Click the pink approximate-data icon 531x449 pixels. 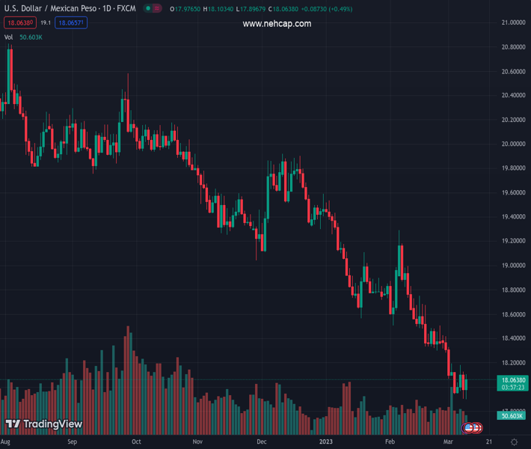157,8
